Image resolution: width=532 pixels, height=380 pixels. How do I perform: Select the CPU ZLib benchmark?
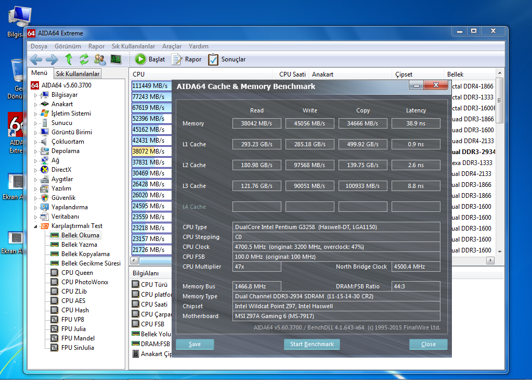(74, 292)
